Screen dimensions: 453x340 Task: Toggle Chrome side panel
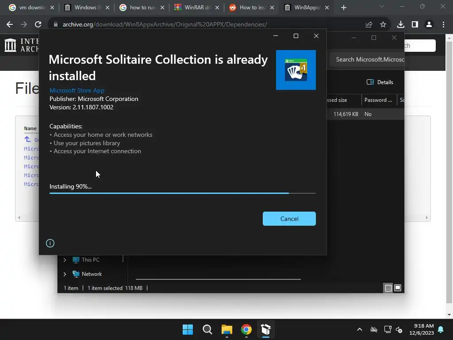coord(415,25)
